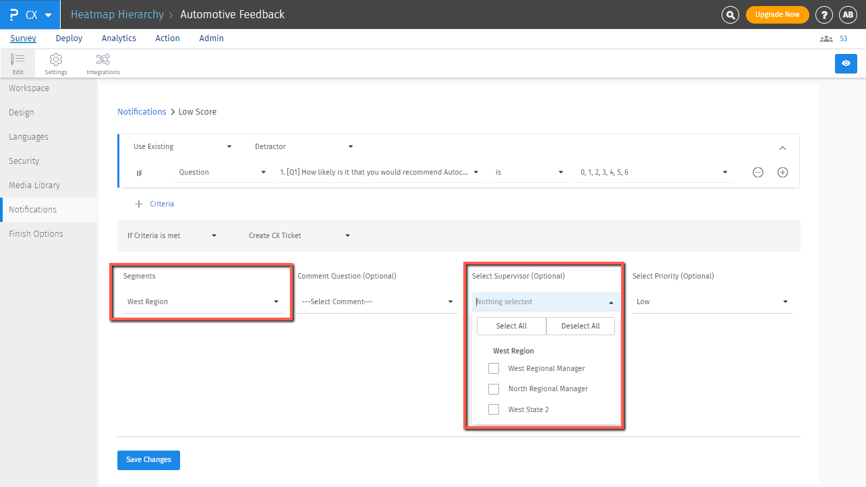Viewport: 866px width, 487px height.
Task: Switch to the Analytics tab
Action: (119, 38)
